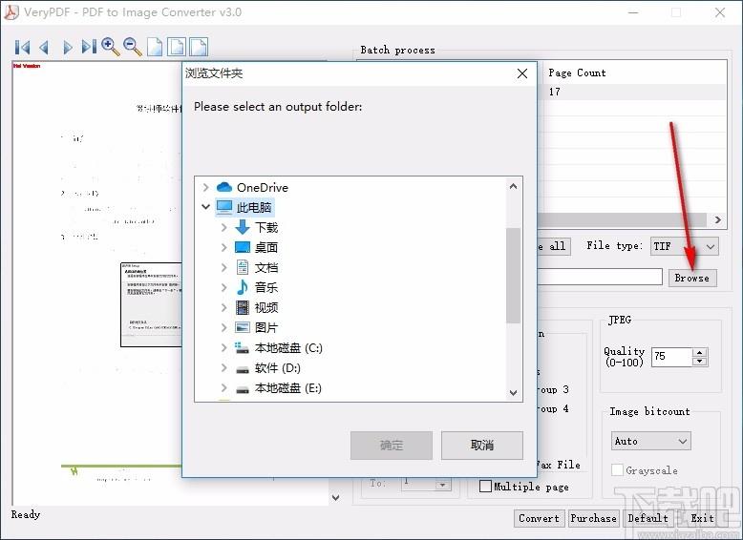
Task: Open the File type TIF dropdown
Action: pos(684,246)
